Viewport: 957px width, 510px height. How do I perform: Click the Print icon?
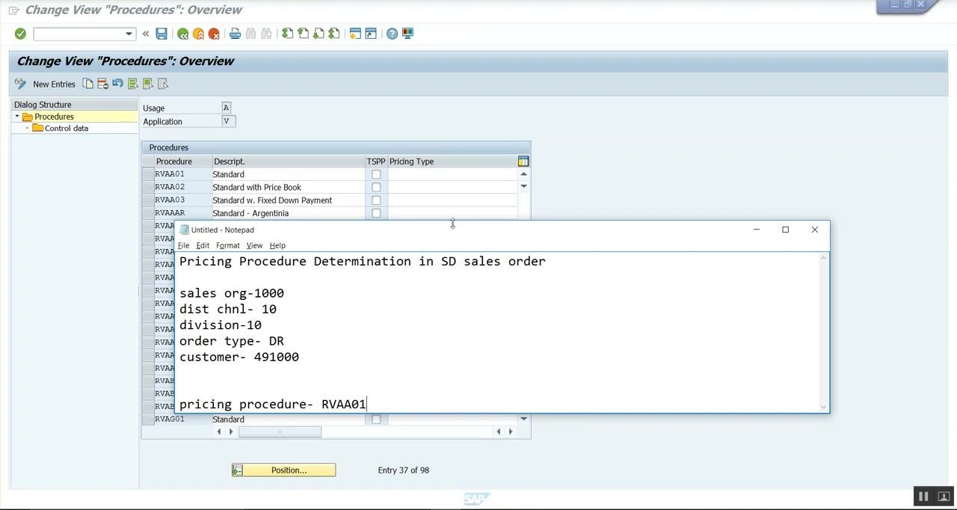click(x=235, y=34)
